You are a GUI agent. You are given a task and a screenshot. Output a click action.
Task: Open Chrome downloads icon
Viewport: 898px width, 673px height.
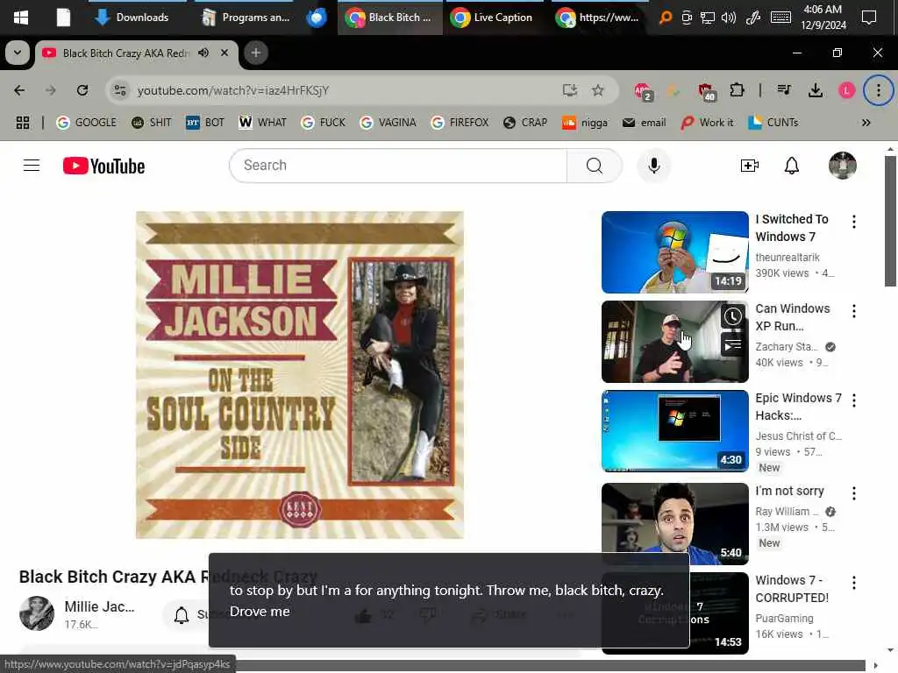(x=816, y=90)
